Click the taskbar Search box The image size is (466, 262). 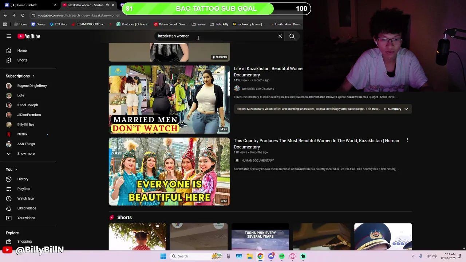coord(197,256)
